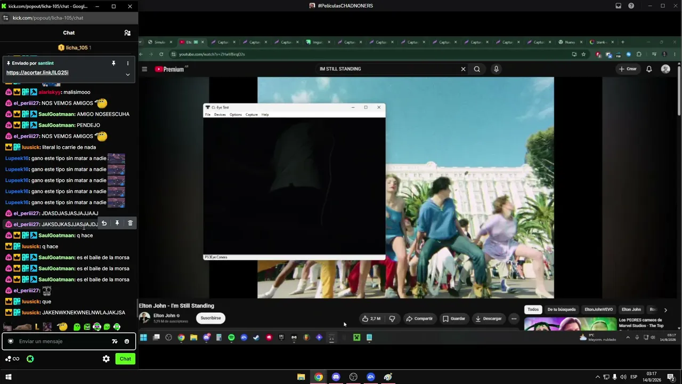This screenshot has height=384, width=682.
Task: Open the acortar.link pinned link
Action: (37, 73)
